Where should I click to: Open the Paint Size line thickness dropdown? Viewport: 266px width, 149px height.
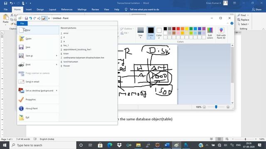[x=140, y=33]
